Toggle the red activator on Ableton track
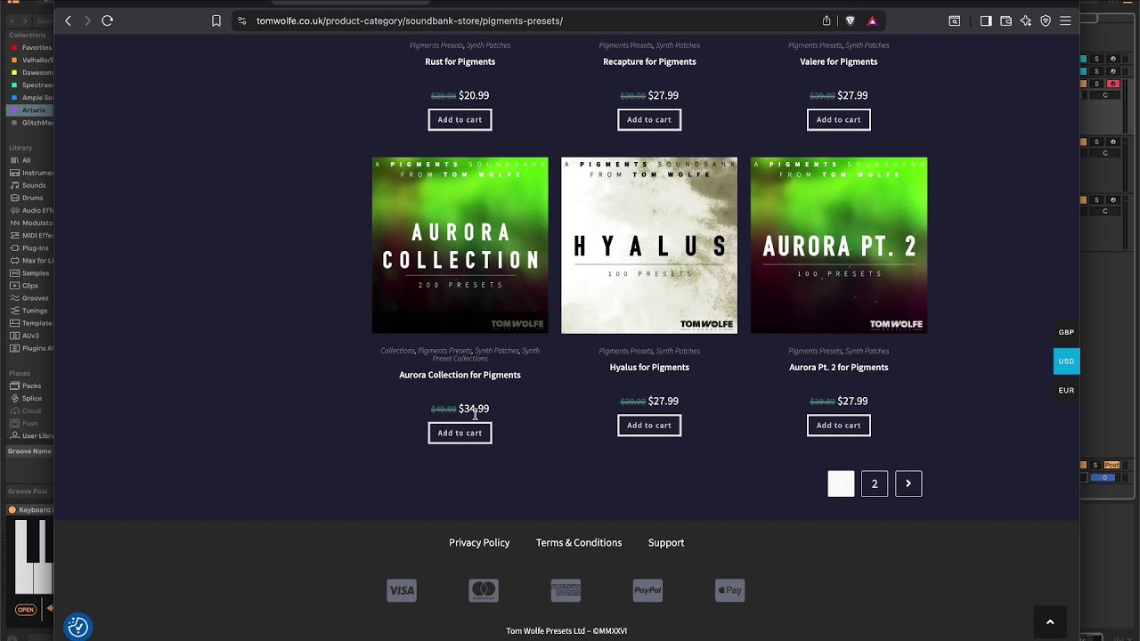This screenshot has width=1140, height=641. coord(1112,84)
